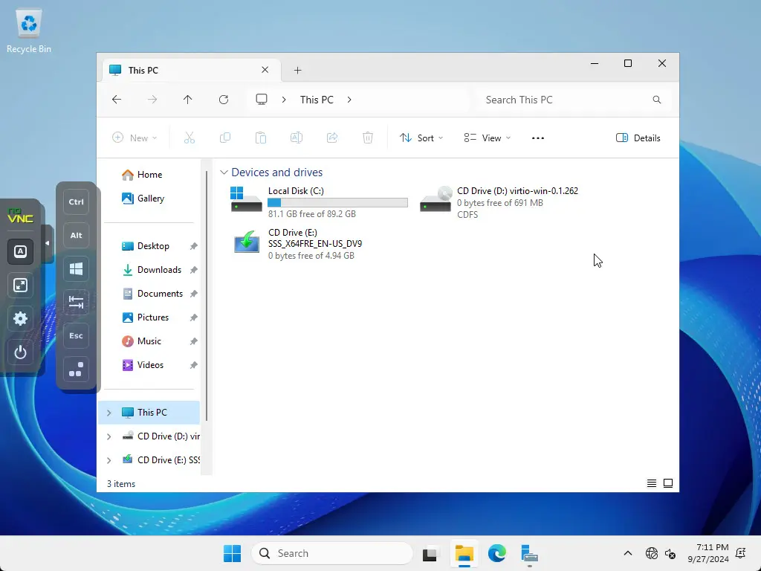
Task: Open the Sort dropdown
Action: point(421,138)
